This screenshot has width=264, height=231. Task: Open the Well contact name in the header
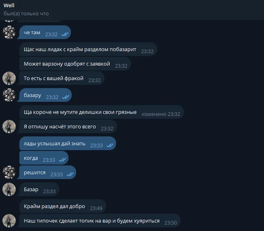click(9, 5)
